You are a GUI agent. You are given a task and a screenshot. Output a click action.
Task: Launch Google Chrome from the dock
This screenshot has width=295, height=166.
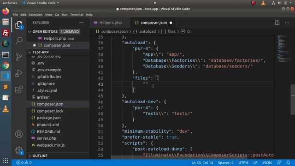tap(6, 65)
